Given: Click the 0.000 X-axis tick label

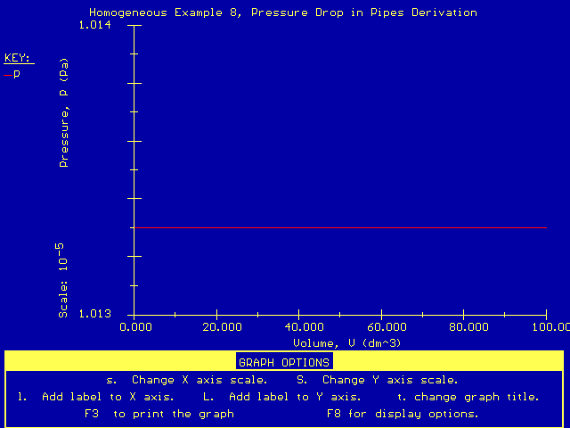Looking at the screenshot, I should click(134, 327).
